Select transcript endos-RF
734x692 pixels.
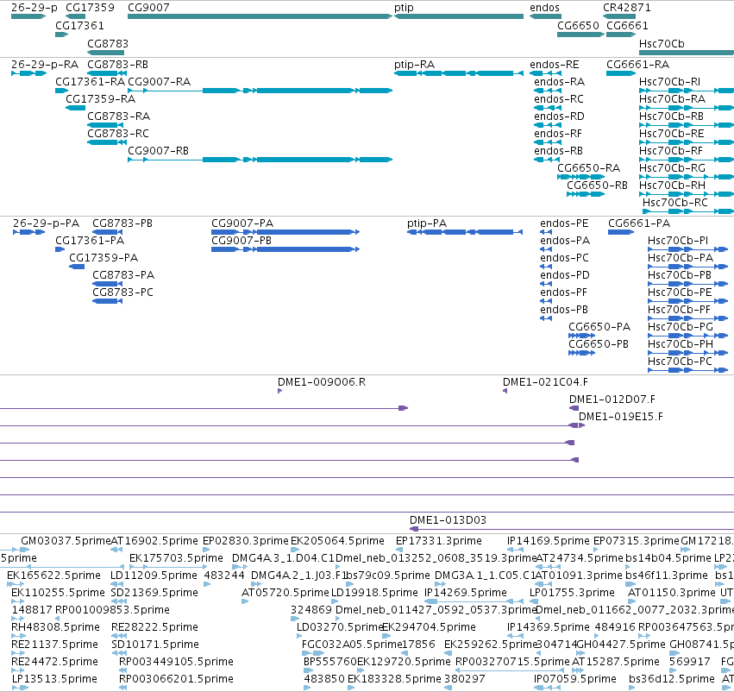point(548,142)
